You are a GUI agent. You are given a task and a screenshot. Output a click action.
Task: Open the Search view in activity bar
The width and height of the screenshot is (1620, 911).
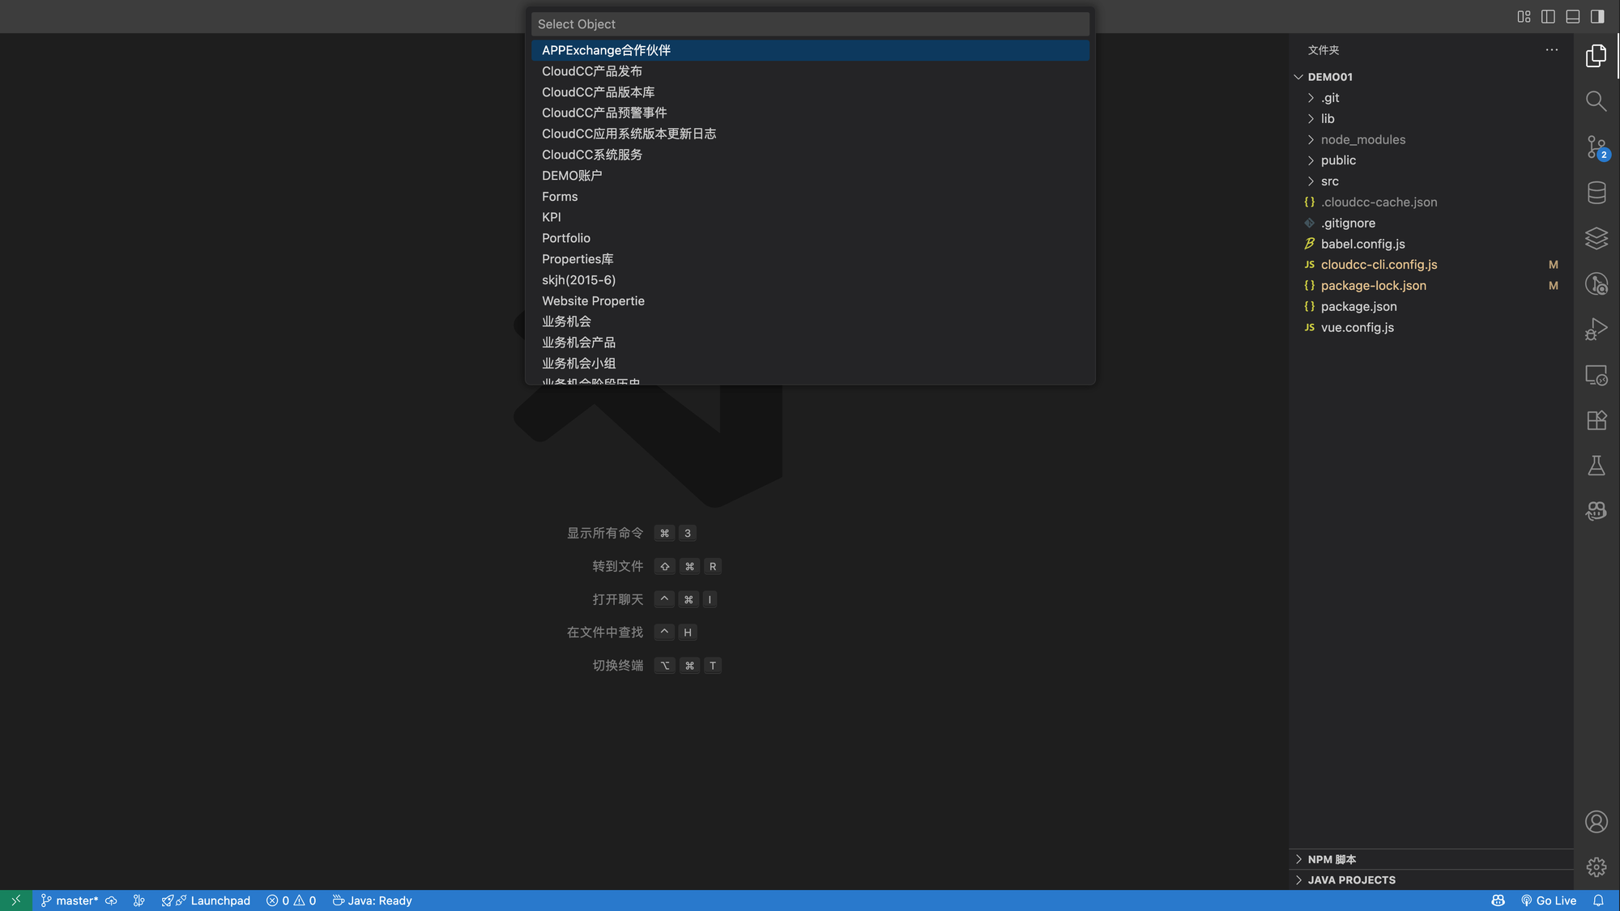pyautogui.click(x=1596, y=101)
